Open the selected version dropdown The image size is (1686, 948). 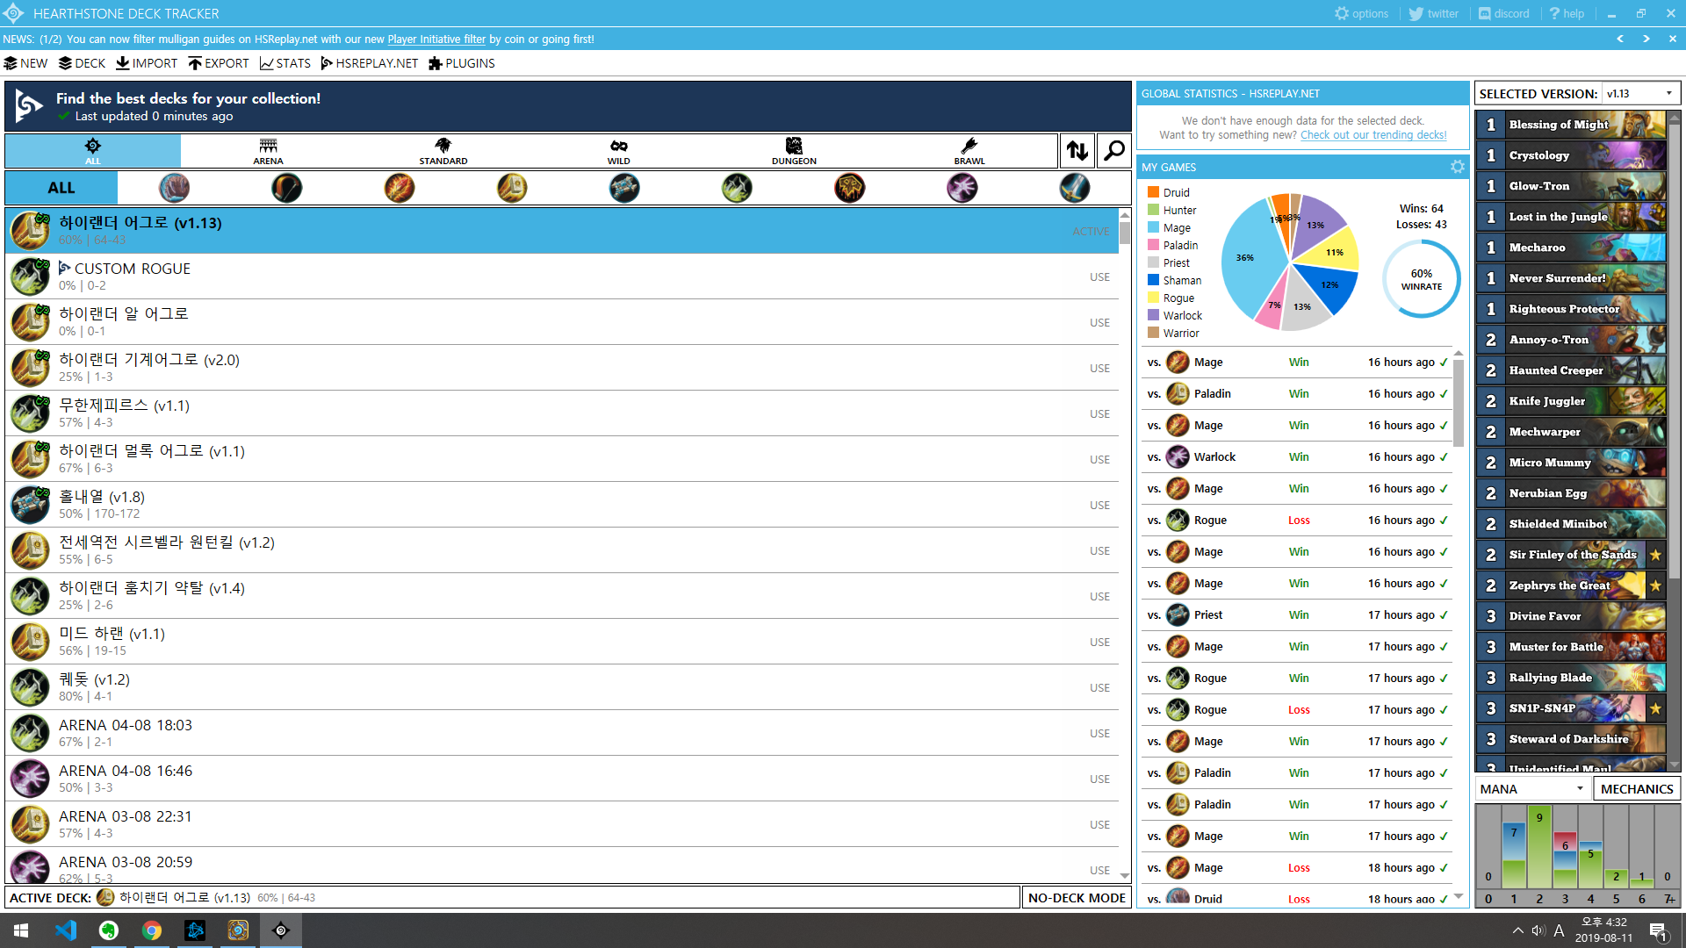[x=1640, y=94]
